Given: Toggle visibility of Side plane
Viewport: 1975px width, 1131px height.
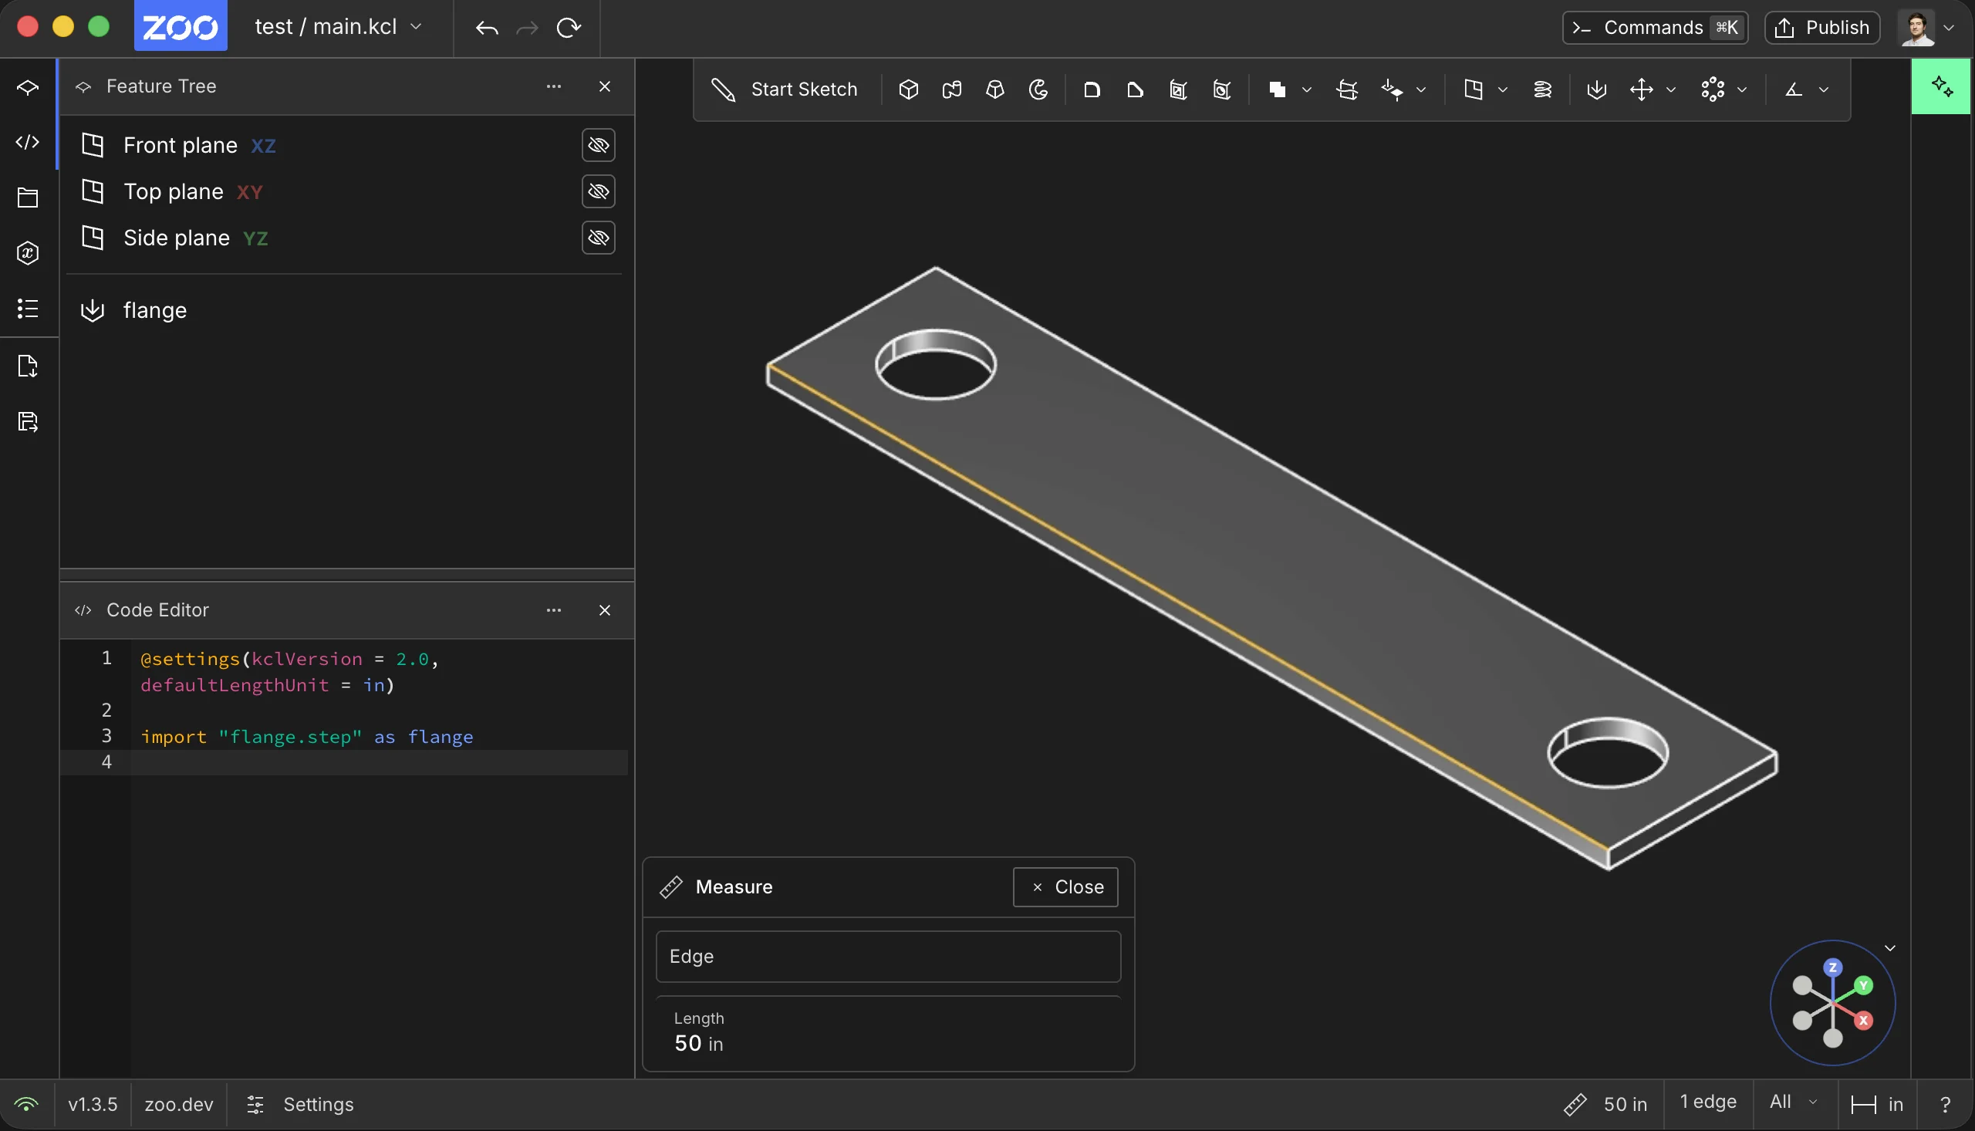Looking at the screenshot, I should pos(598,238).
